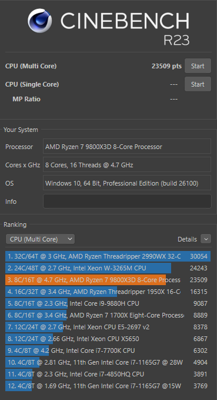
Task: Select the Threadripper 2990WX ranking row
Action: (108, 256)
